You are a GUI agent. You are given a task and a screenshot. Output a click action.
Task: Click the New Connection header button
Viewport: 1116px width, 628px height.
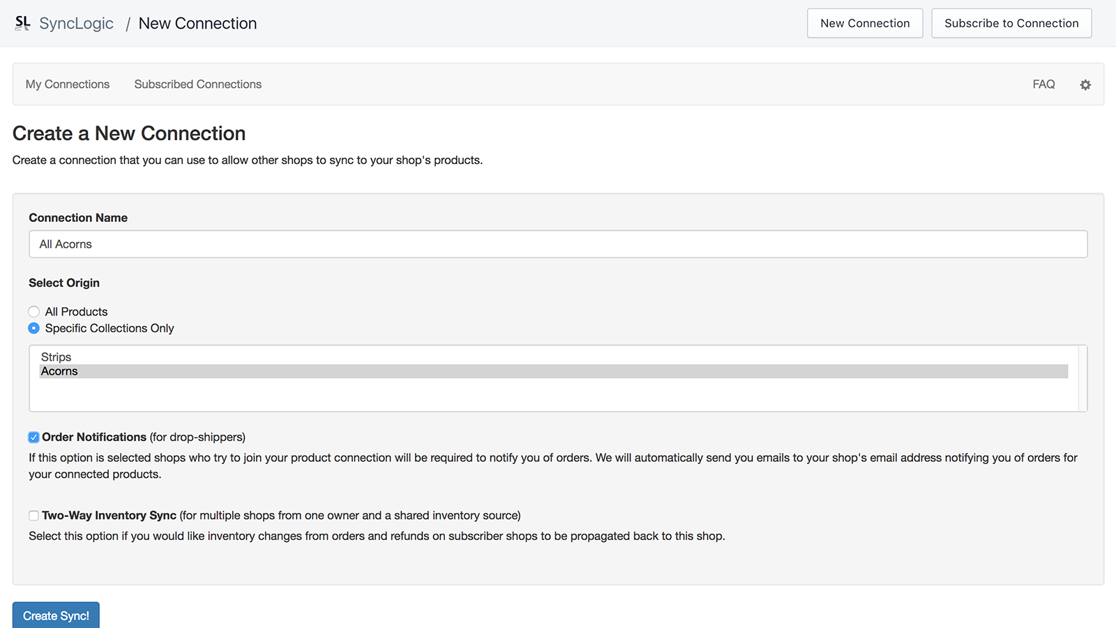click(x=865, y=23)
